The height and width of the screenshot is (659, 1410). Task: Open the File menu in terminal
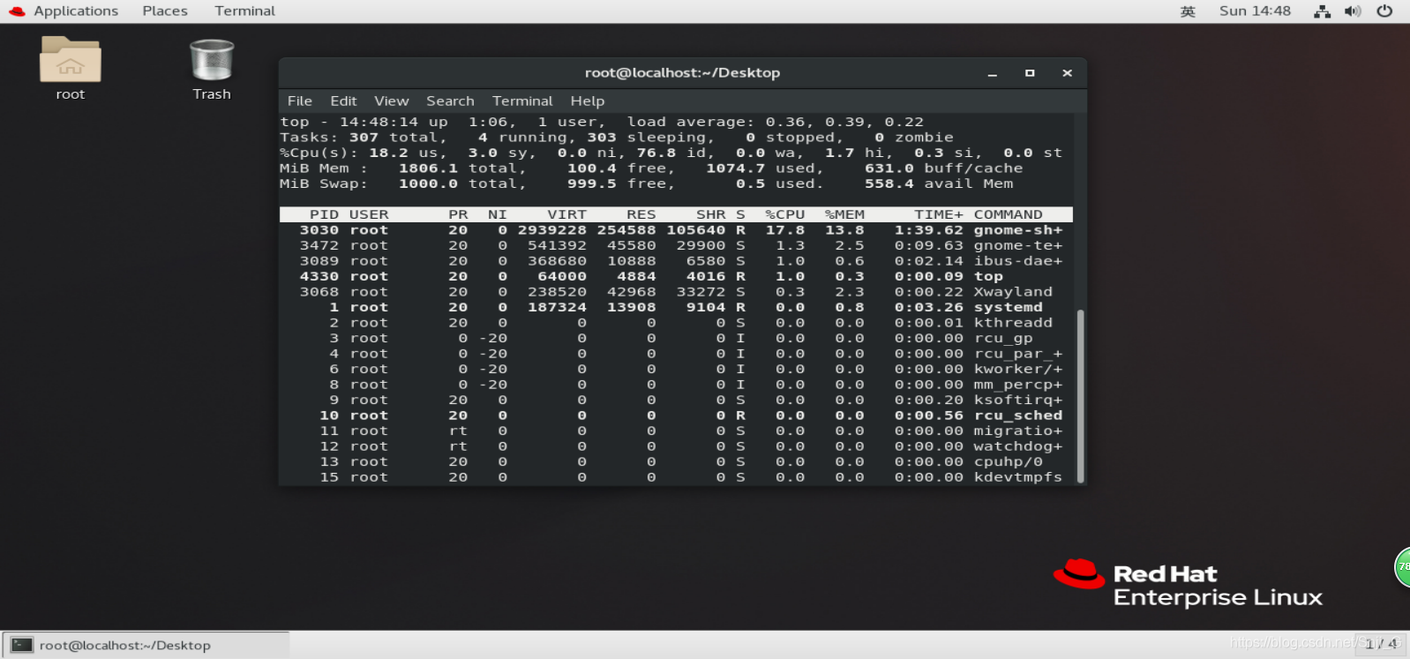coord(300,101)
